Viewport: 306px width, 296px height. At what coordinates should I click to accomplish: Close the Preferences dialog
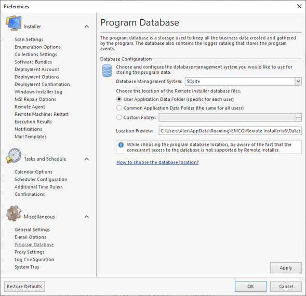coord(299,6)
